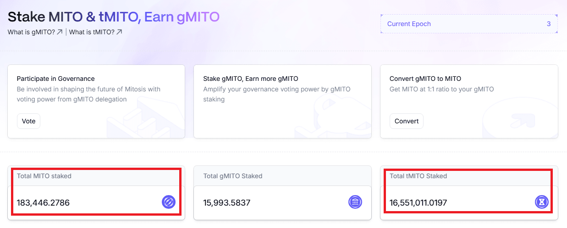Open the What is gMITO? link
567x228 pixels.
[31, 32]
